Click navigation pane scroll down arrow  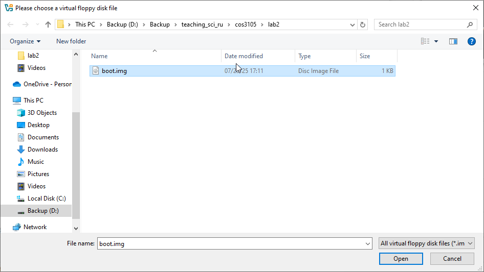pos(76,229)
